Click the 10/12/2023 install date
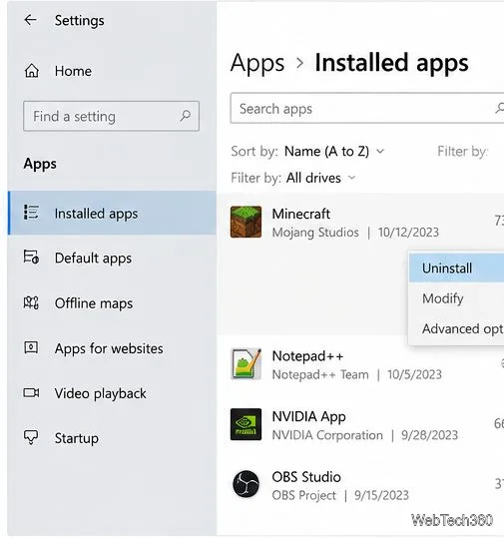Image resolution: width=504 pixels, height=538 pixels. coord(408,233)
